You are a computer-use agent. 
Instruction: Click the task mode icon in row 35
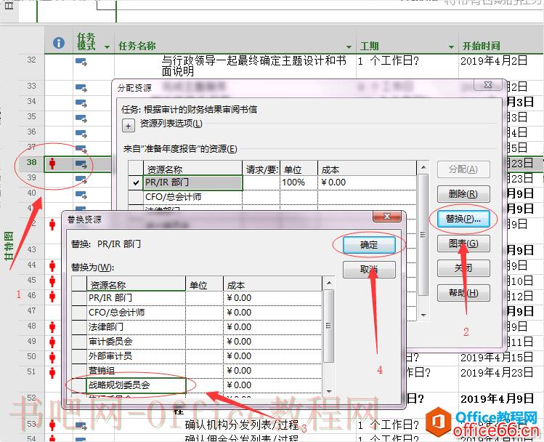[x=81, y=118]
